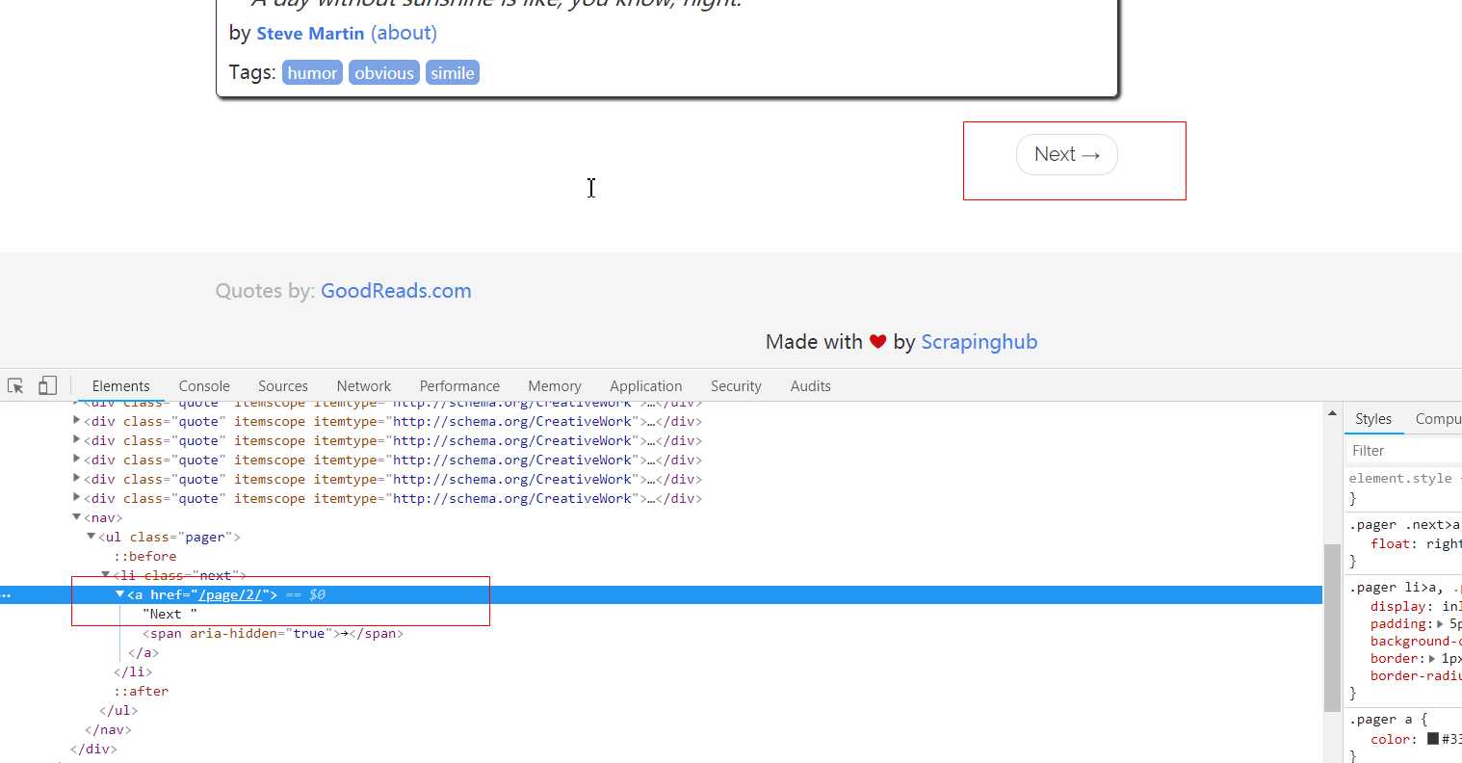Activate the inspect element picker icon

(15, 385)
